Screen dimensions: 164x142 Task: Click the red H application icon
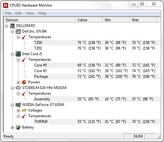(x=6, y=5)
